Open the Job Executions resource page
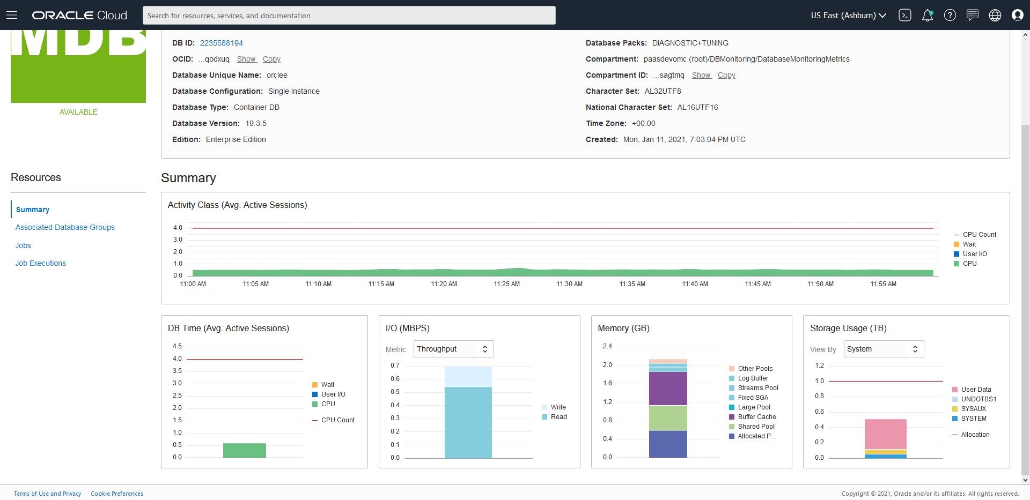The image size is (1030, 500). [40, 263]
